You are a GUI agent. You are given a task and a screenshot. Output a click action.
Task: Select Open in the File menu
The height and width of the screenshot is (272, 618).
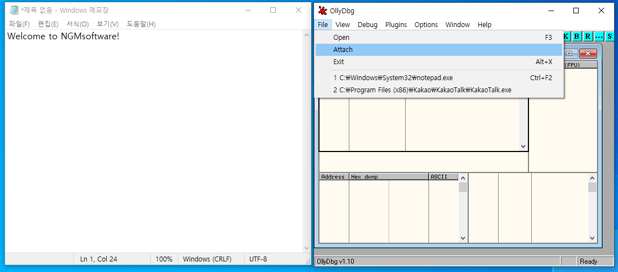point(439,38)
